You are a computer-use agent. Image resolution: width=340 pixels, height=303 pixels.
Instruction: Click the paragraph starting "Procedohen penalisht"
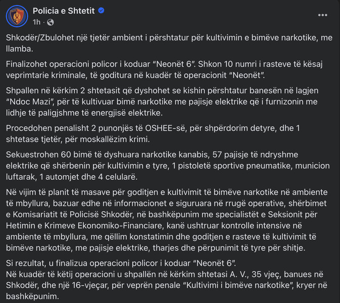(153, 133)
